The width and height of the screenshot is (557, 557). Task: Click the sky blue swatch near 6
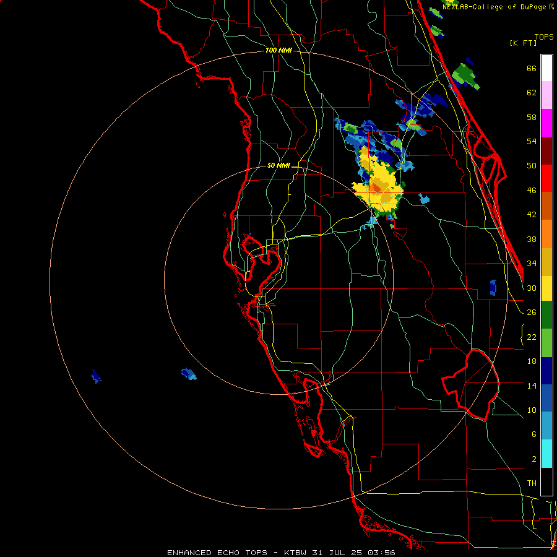(546, 426)
